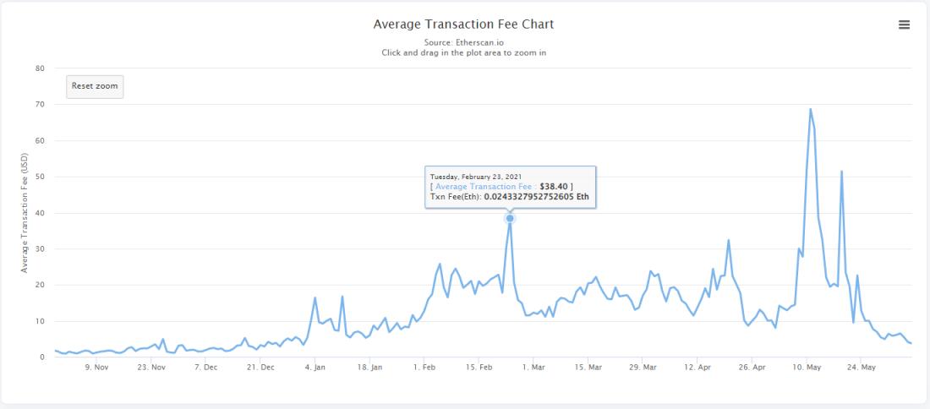Click the 26. Apr x-axis label

(x=752, y=368)
